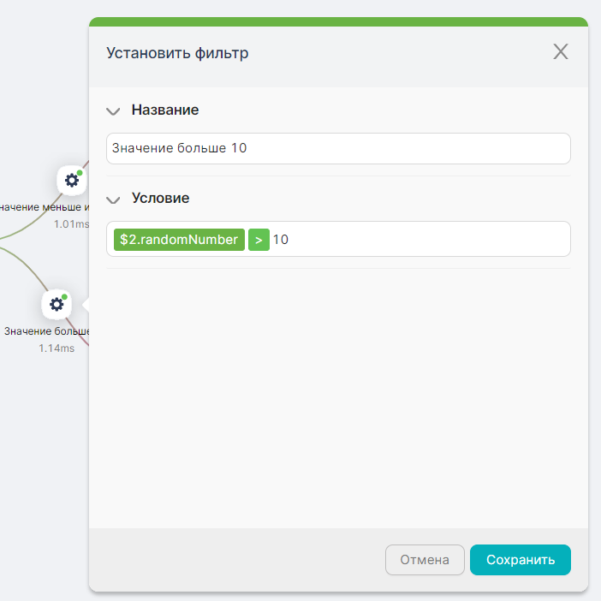Click the 1.14ms execution time label
The width and height of the screenshot is (601, 601).
pyautogui.click(x=57, y=348)
